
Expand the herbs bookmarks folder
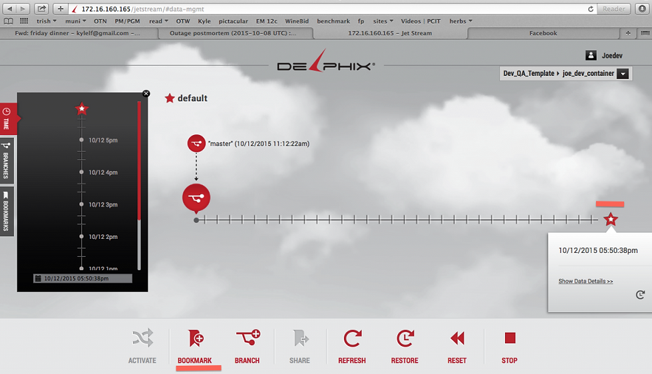[460, 21]
